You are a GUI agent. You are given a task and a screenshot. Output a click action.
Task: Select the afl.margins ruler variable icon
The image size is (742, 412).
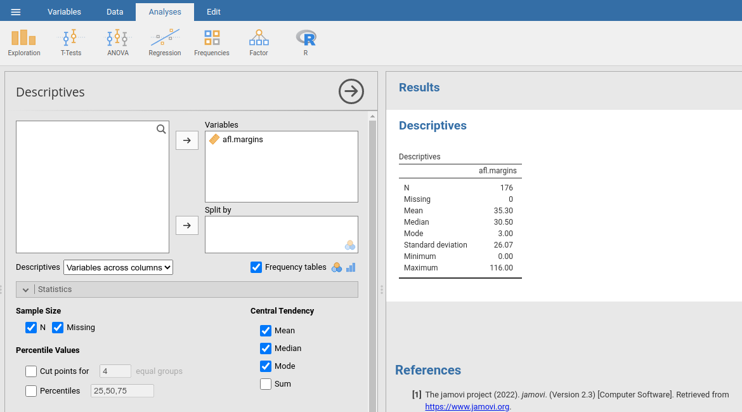click(214, 139)
